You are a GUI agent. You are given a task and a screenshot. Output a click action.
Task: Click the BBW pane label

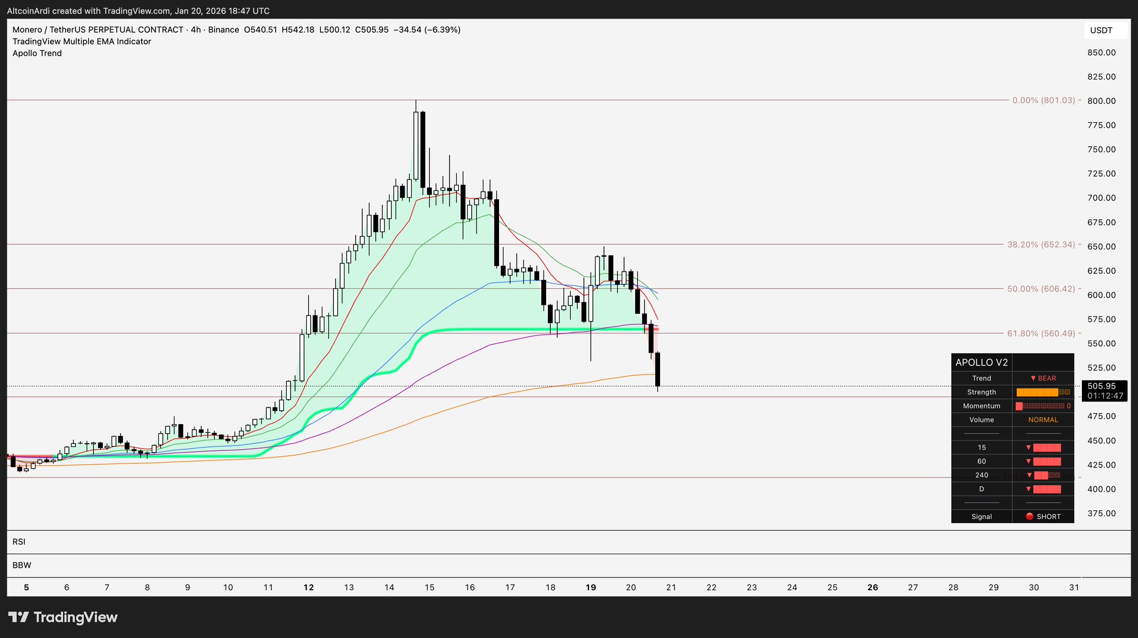(22, 565)
